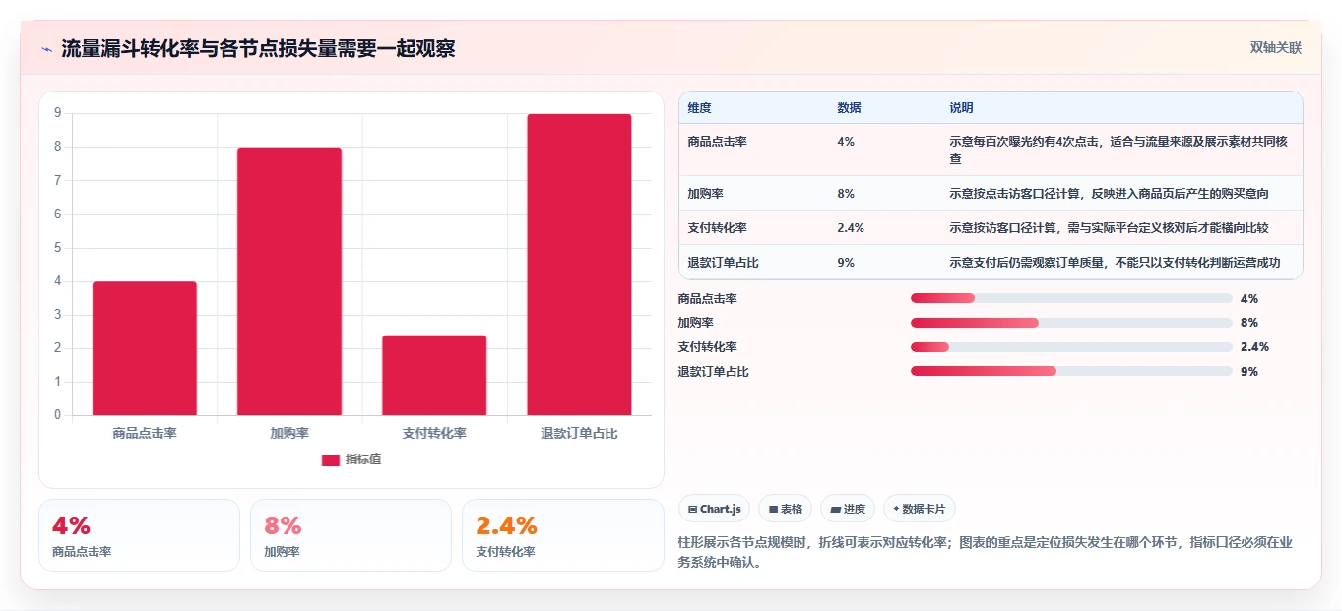Click the 维度 table column header
The width and height of the screenshot is (1342, 611).
pos(699,107)
